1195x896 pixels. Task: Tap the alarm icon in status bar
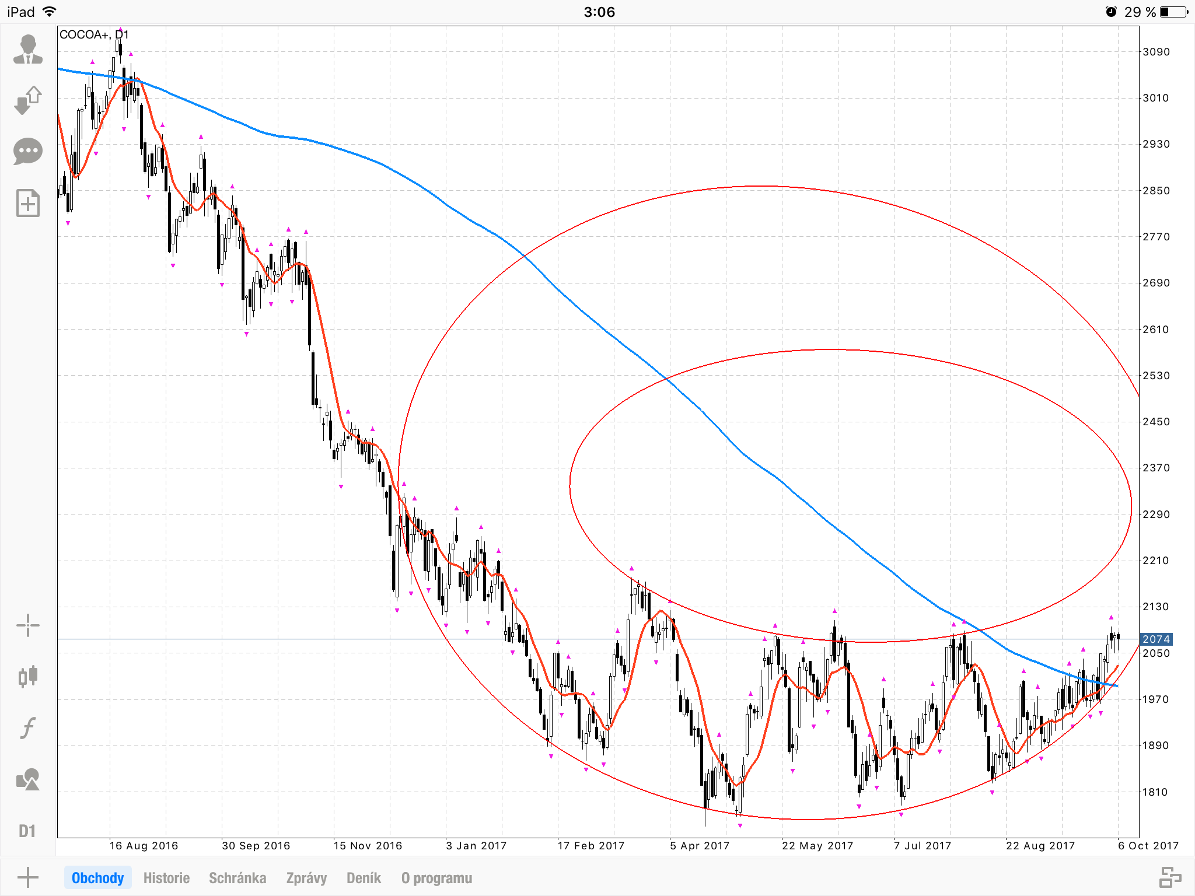(x=1111, y=12)
